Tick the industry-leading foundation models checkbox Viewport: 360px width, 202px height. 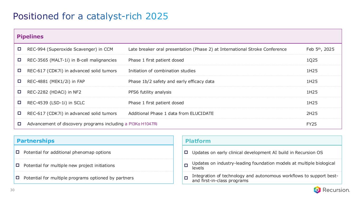[186, 165]
